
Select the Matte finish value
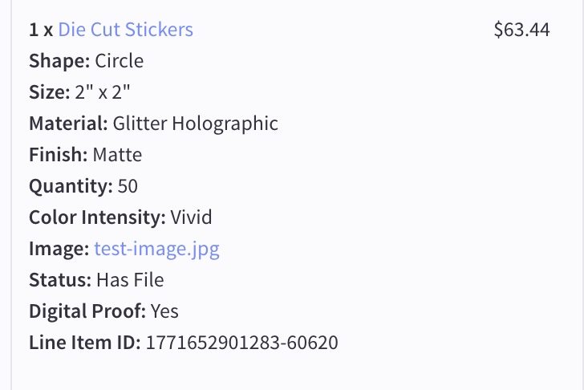coord(117,155)
